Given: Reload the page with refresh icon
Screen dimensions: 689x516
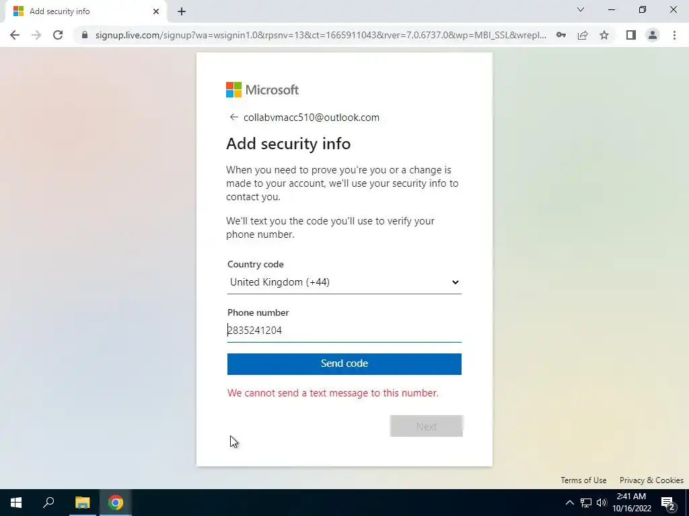Looking at the screenshot, I should 58,35.
